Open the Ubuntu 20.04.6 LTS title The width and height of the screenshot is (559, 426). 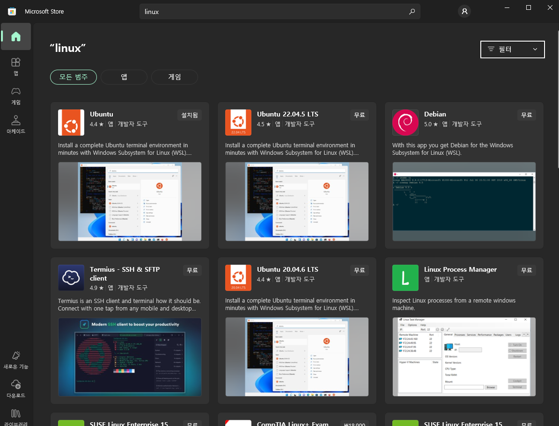pyautogui.click(x=288, y=269)
